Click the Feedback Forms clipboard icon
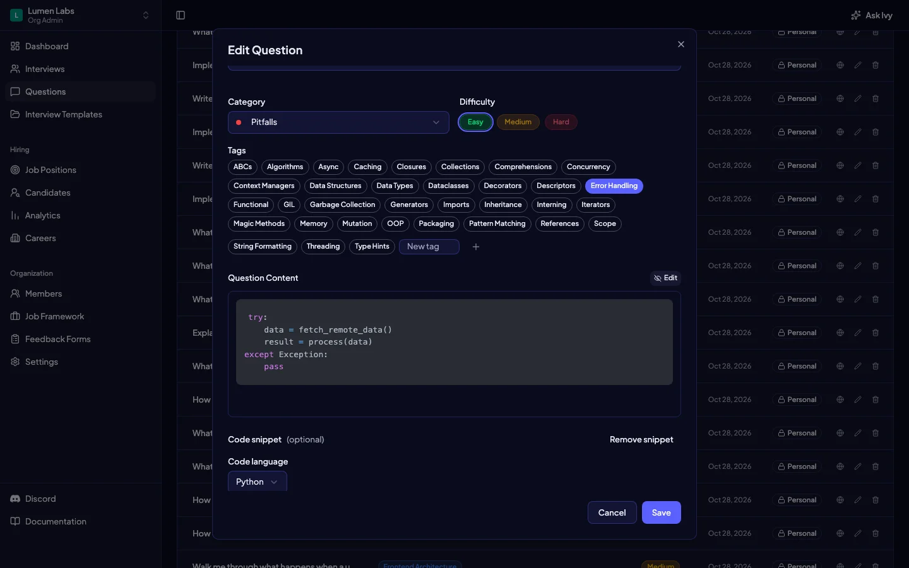Screen dimensions: 909x568 (15, 339)
